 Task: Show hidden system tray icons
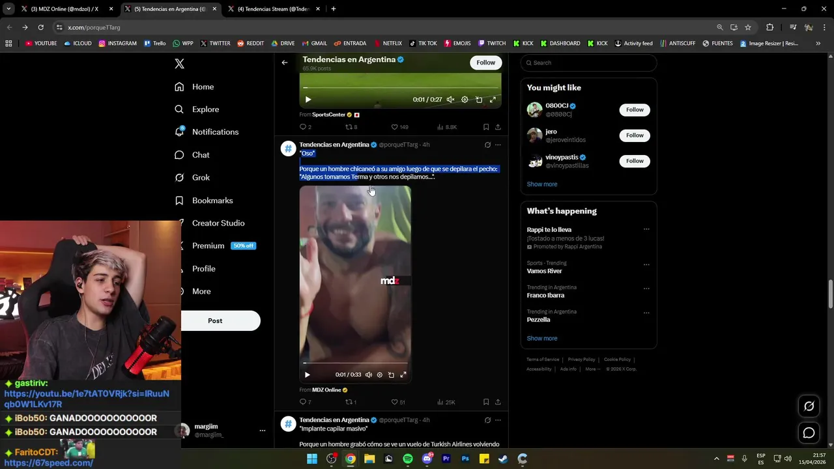point(716,459)
